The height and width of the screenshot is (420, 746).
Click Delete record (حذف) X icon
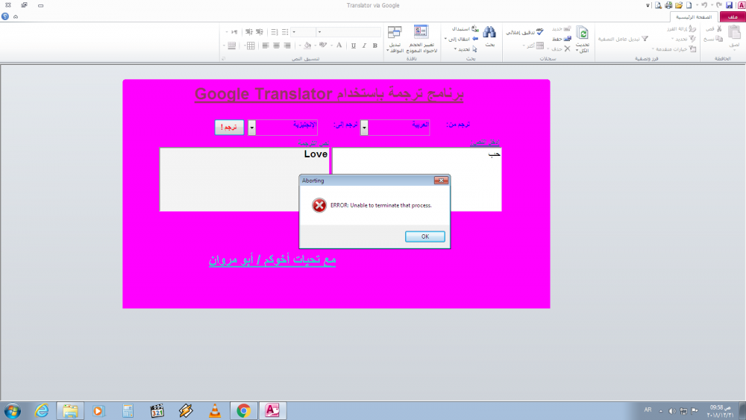point(567,48)
